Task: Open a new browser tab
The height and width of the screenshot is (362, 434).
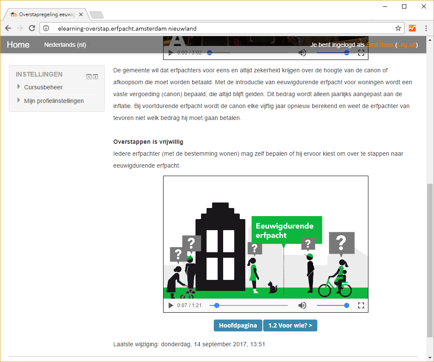Action: [x=97, y=14]
